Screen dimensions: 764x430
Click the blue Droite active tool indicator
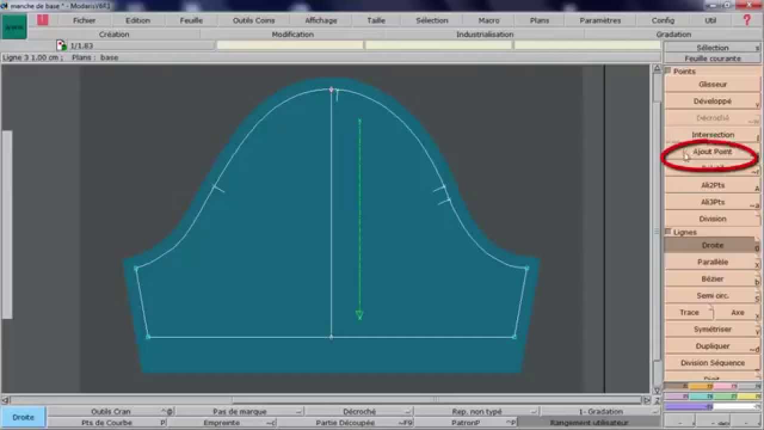(23, 417)
